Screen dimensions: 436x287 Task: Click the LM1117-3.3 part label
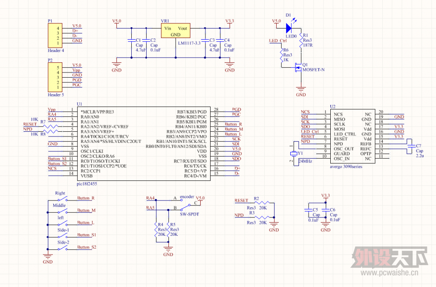[x=189, y=43]
